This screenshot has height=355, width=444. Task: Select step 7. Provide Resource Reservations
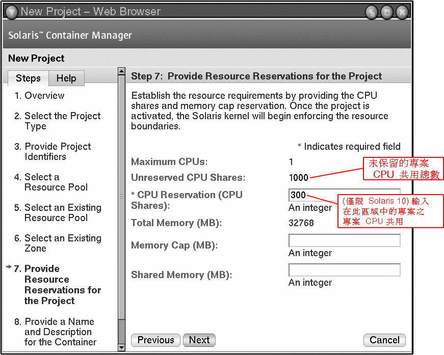tap(58, 284)
